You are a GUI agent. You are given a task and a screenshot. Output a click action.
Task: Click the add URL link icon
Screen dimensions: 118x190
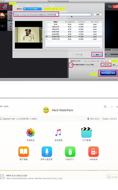pos(5,7)
